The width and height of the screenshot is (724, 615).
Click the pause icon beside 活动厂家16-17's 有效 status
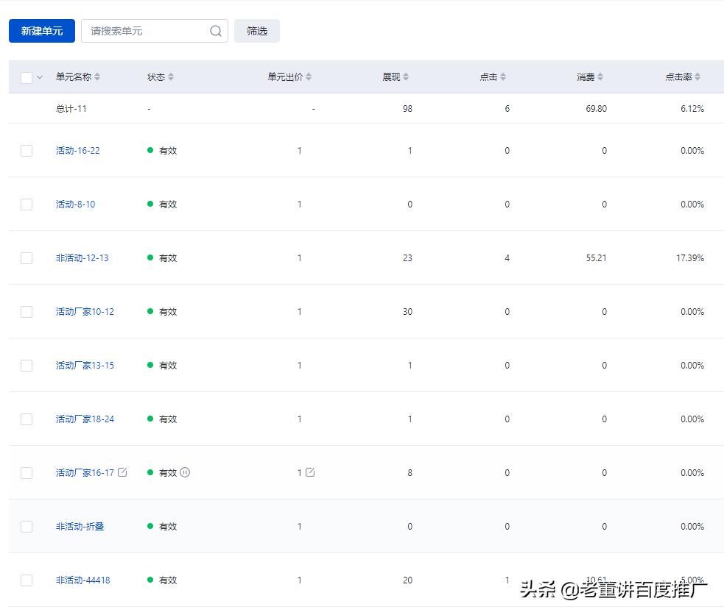pos(184,472)
